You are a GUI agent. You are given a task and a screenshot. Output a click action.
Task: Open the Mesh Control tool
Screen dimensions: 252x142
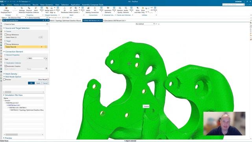coord(76,10)
